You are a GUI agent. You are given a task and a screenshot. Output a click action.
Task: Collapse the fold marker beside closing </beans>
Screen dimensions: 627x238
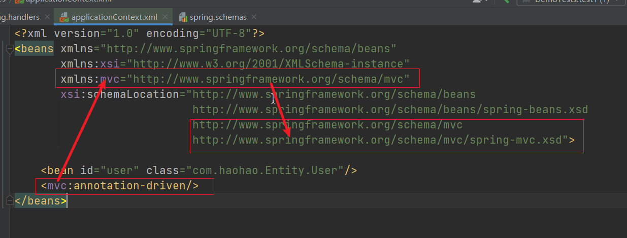9,201
